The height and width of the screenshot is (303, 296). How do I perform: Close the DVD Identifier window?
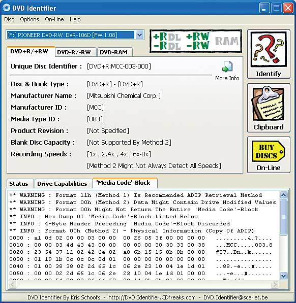288,8
